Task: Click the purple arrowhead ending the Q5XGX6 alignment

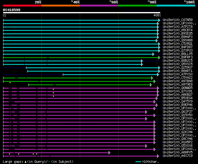Action: [x=146, y=146]
